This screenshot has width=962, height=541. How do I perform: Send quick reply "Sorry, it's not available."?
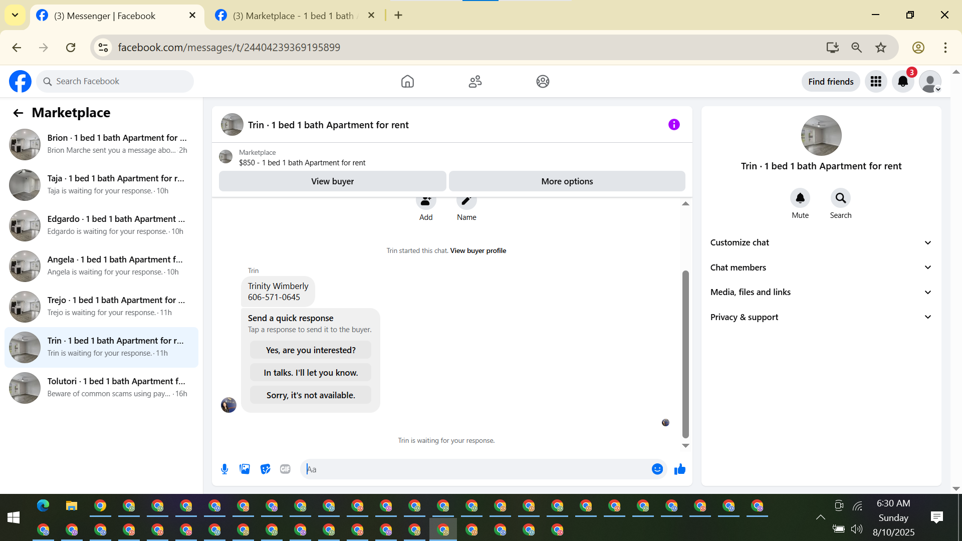pos(311,395)
